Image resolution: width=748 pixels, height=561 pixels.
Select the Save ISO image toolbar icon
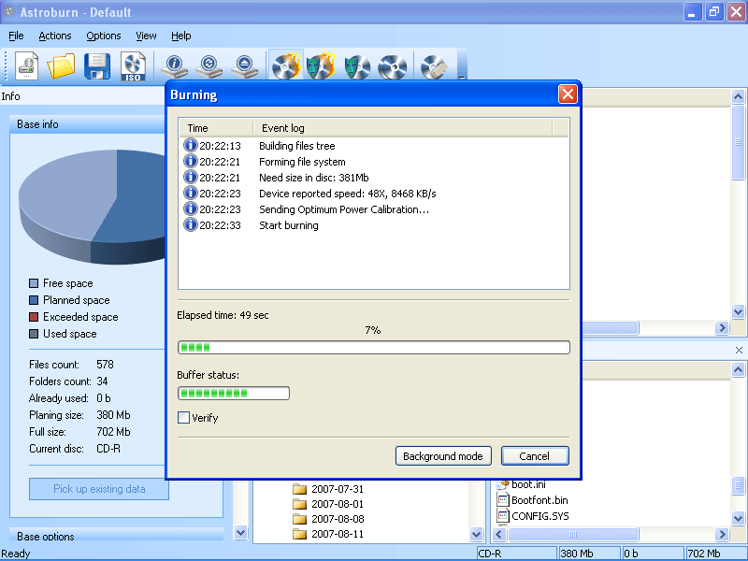[x=133, y=65]
